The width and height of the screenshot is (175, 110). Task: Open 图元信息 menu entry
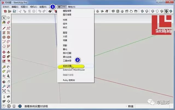(67, 14)
